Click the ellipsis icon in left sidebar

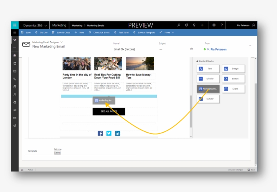[x=15, y=47]
